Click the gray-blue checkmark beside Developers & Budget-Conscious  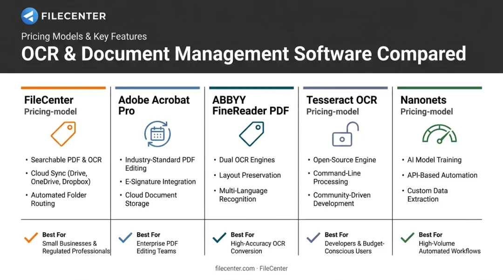pos(313,238)
